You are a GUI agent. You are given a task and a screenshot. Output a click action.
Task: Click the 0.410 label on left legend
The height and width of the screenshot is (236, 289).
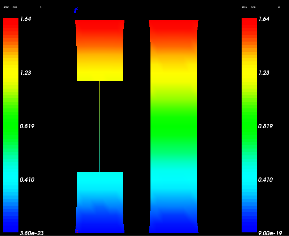[27, 180]
